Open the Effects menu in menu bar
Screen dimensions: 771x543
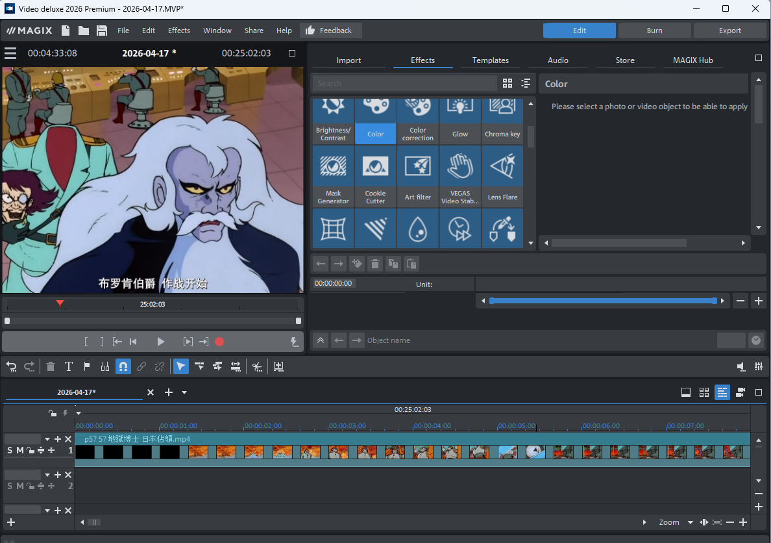(x=179, y=31)
